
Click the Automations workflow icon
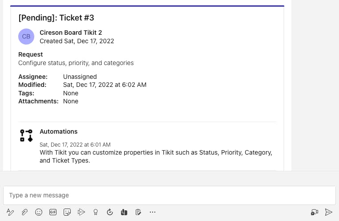(26, 135)
